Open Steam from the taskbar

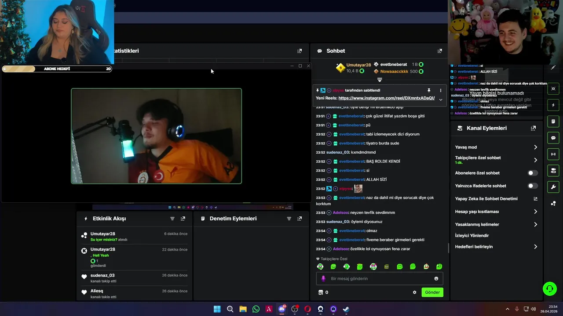[x=346, y=309]
